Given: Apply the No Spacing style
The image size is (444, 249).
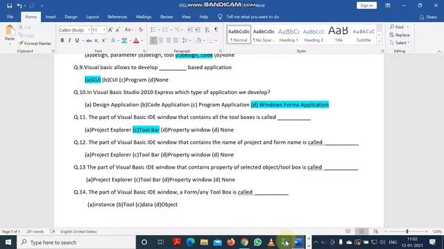Looking at the screenshot, I should 264,35.
